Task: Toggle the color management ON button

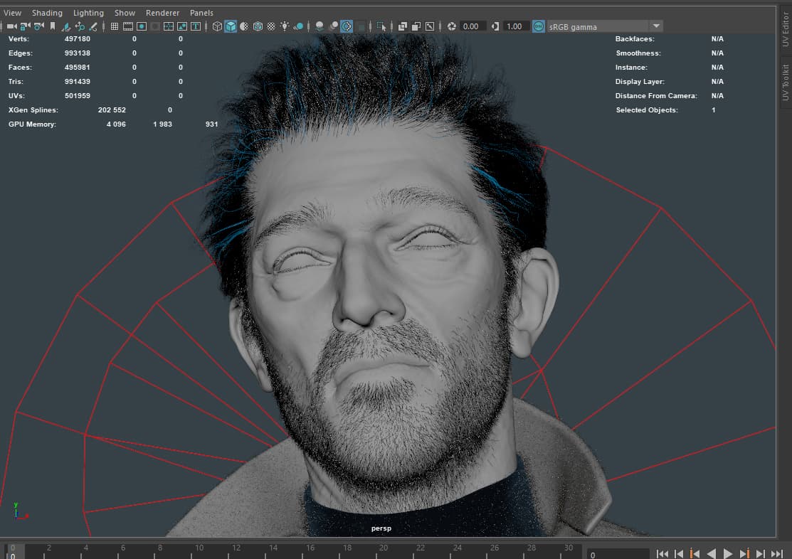Action: pos(539,26)
